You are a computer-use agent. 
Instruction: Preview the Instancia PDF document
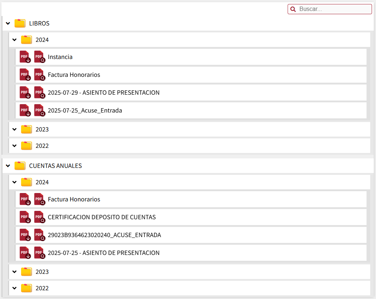click(x=39, y=57)
